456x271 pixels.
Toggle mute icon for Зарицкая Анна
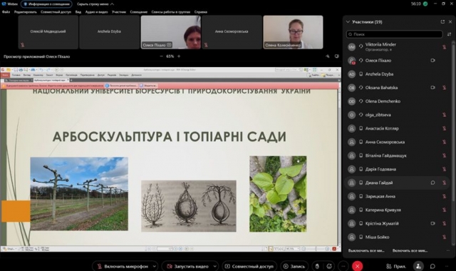coord(444,197)
